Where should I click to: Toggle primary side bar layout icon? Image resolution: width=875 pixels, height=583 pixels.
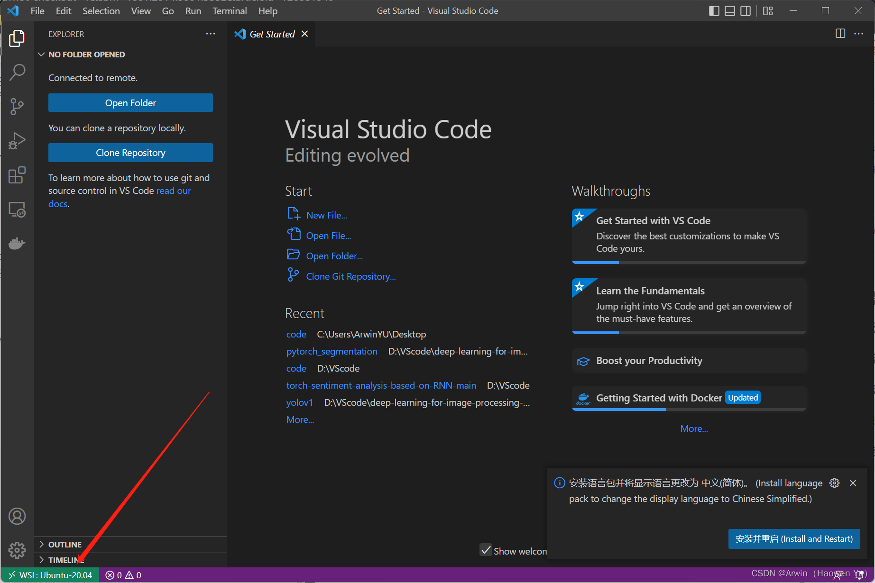[714, 11]
